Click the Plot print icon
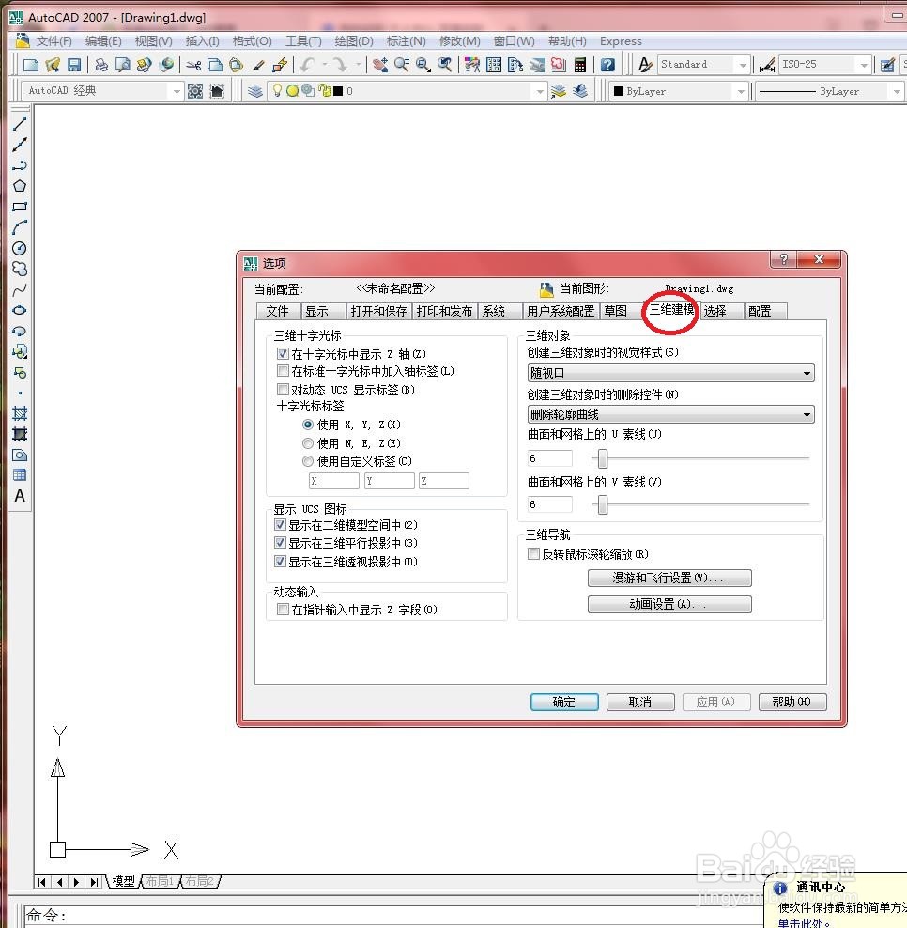This screenshot has height=928, width=907. pyautogui.click(x=101, y=65)
